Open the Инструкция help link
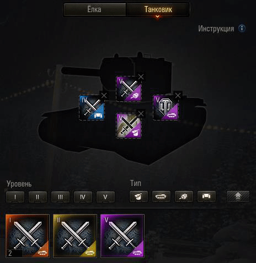256x263 pixels. point(216,29)
